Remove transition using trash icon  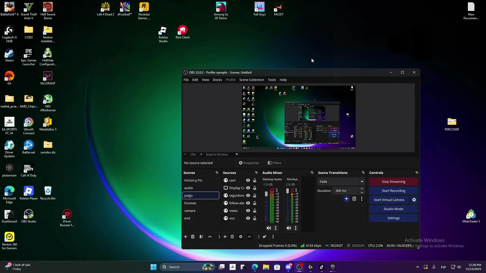point(354,199)
